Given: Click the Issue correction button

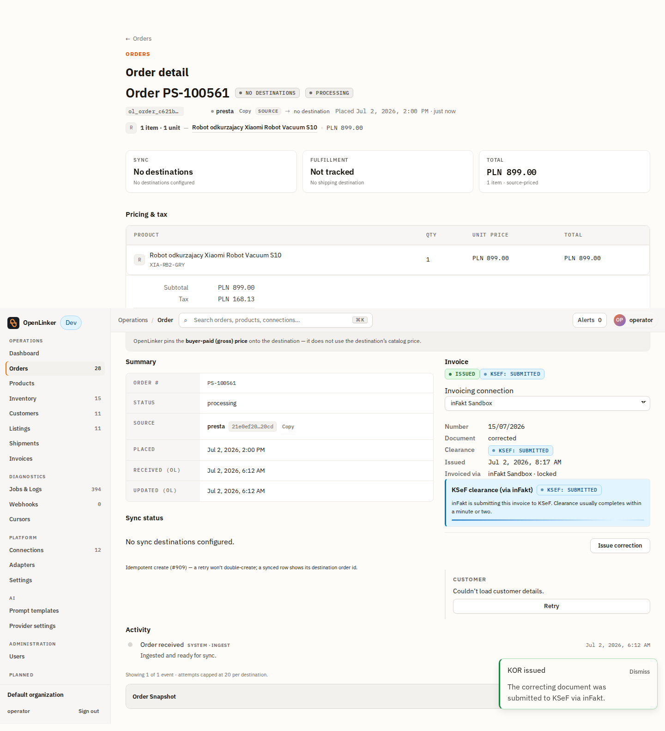Looking at the screenshot, I should [620, 546].
